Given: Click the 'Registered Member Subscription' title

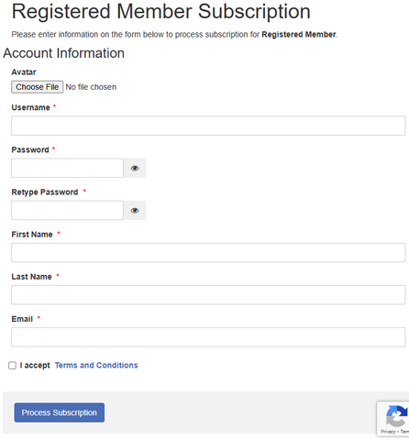Looking at the screenshot, I should [x=161, y=12].
